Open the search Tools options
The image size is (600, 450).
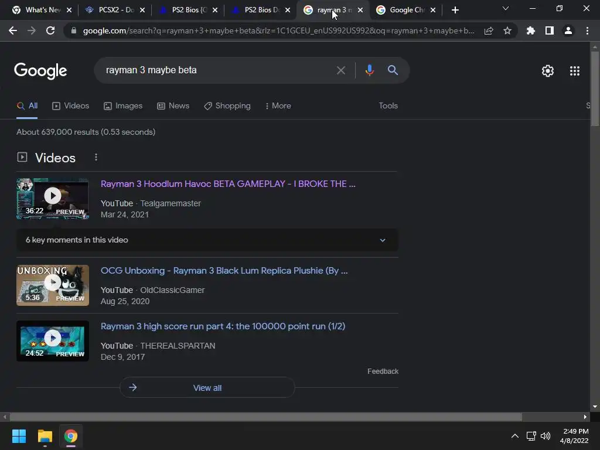click(x=388, y=106)
